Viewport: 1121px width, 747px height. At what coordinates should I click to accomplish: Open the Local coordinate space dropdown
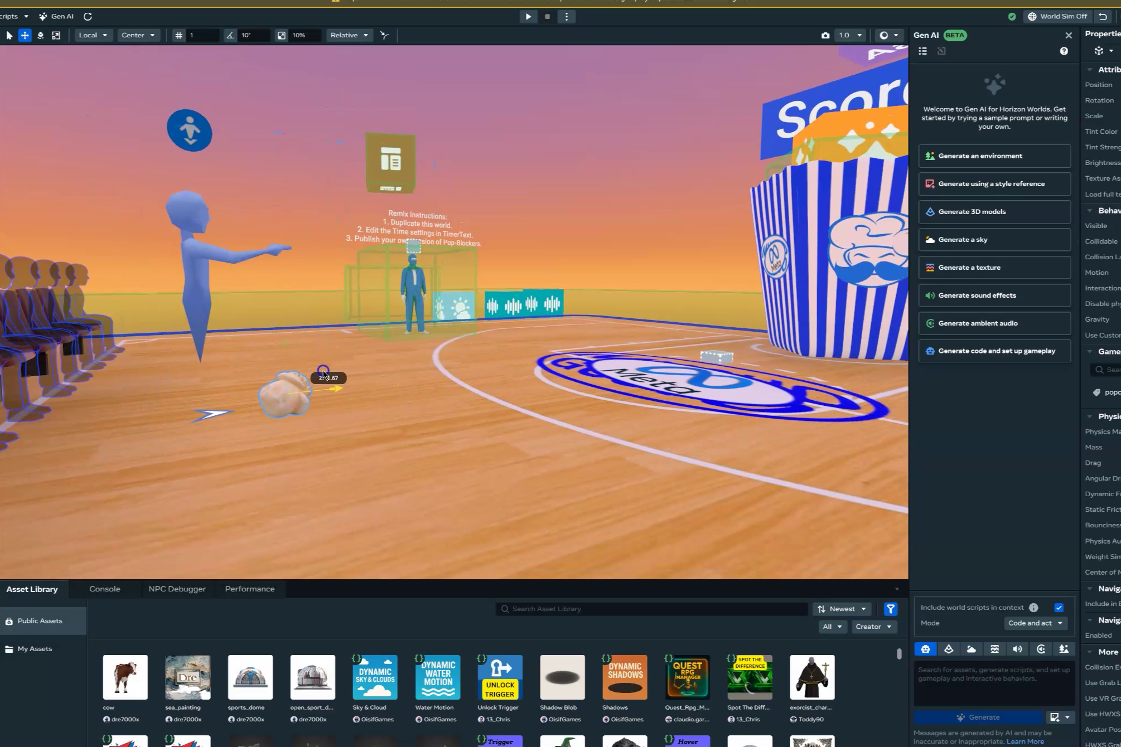tap(93, 35)
